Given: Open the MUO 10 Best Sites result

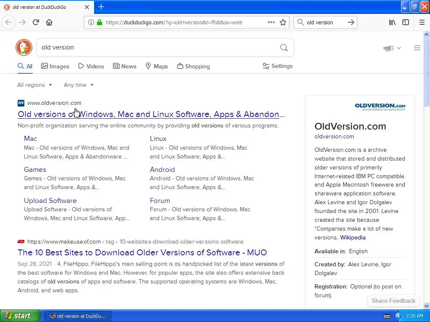Looking at the screenshot, I should [x=142, y=252].
